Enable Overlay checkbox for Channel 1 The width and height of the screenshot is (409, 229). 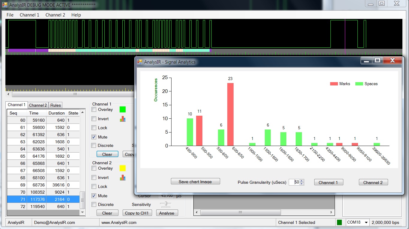94,110
